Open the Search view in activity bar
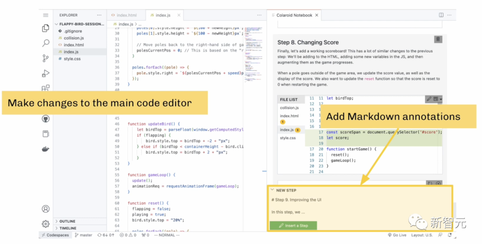The width and height of the screenshot is (482, 244). (46, 43)
